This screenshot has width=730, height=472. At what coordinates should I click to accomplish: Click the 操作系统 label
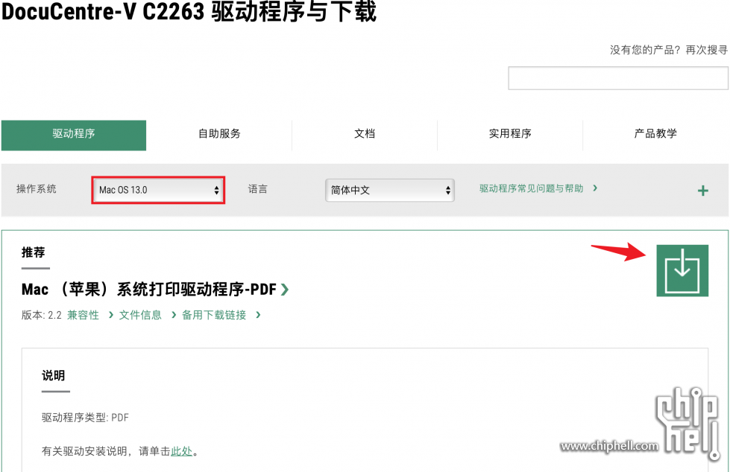(37, 189)
